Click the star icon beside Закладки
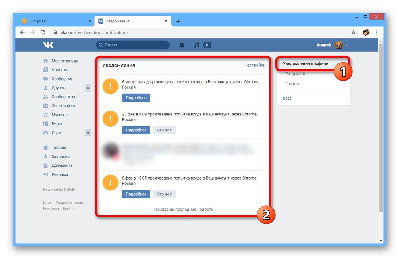This screenshot has width=399, height=259. (45, 156)
